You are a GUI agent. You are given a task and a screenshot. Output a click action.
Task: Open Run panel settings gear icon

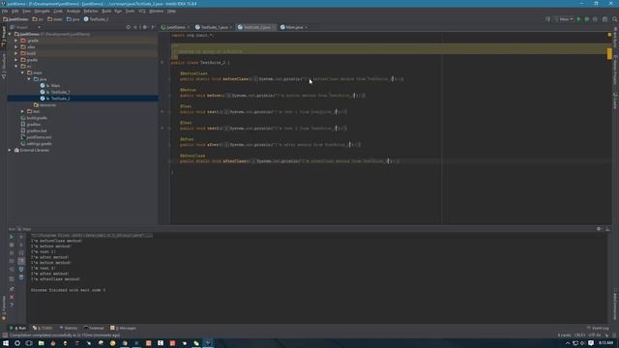point(599,229)
